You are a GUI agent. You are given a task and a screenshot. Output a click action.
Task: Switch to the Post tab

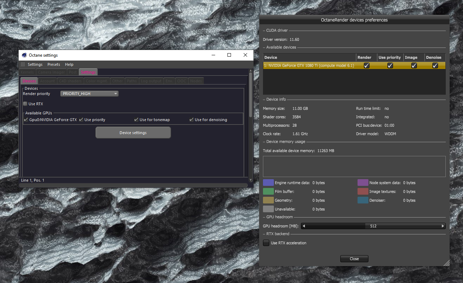(x=73, y=72)
